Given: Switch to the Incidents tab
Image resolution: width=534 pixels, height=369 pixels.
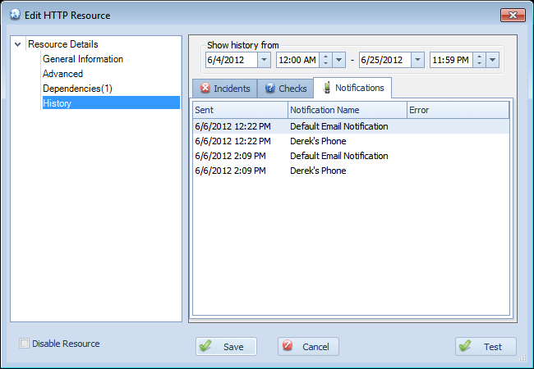Looking at the screenshot, I should click(x=225, y=89).
